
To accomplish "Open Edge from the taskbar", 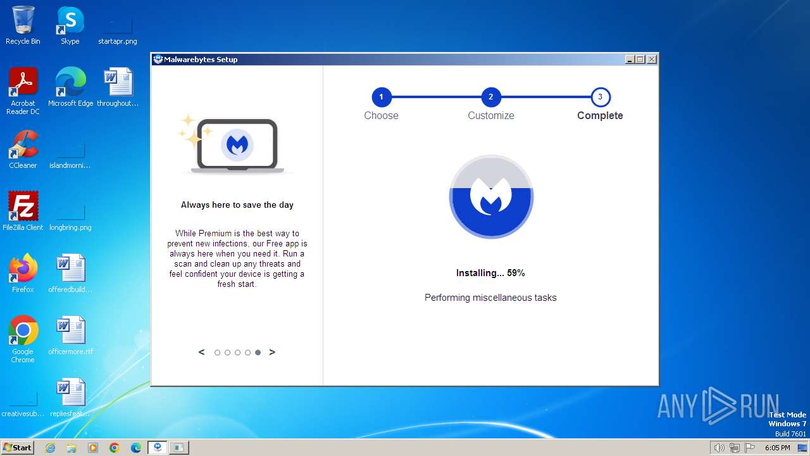I will 136,448.
